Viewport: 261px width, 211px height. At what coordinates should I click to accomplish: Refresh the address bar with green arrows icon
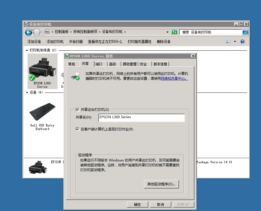174,32
